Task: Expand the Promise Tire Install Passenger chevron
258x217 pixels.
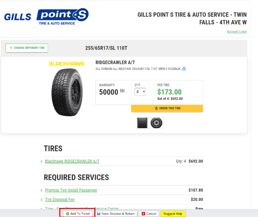Action: point(42,190)
